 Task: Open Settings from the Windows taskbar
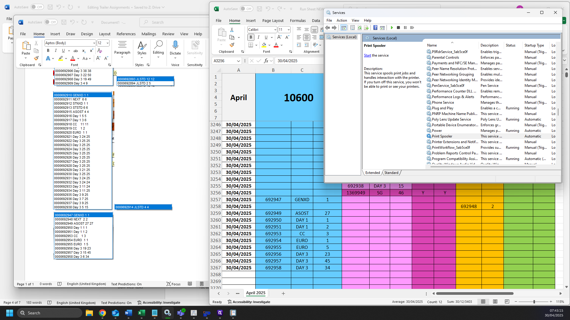167,313
